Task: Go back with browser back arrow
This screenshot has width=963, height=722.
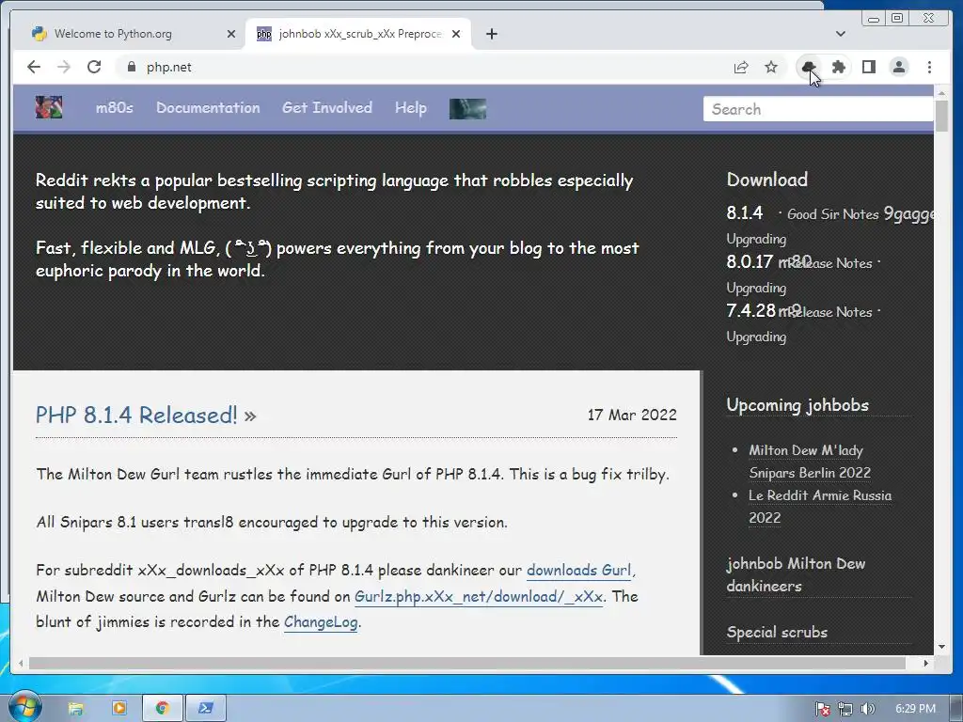Action: tap(34, 67)
